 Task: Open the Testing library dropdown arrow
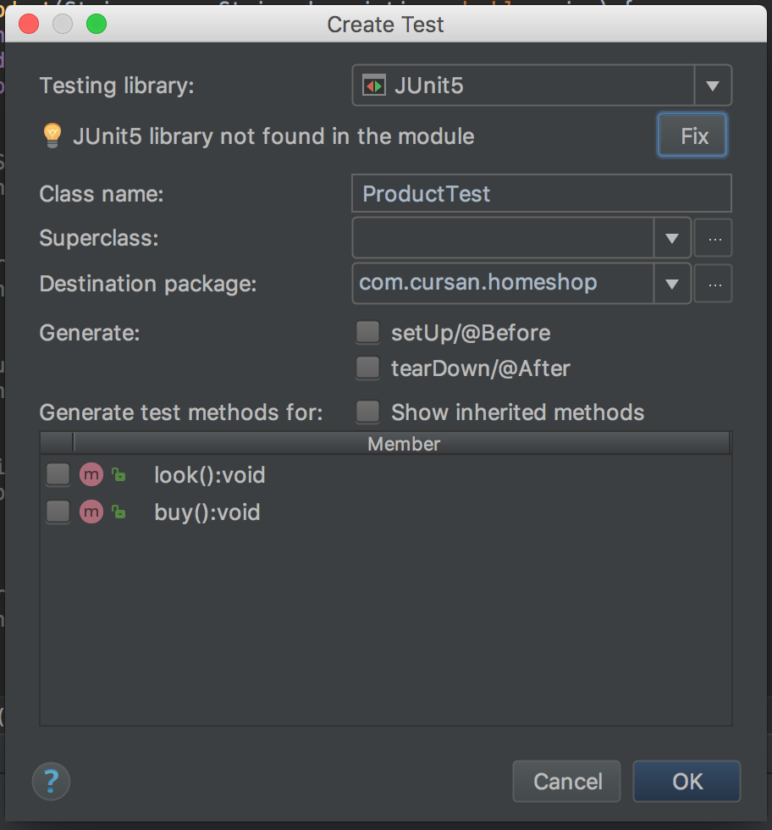[713, 86]
